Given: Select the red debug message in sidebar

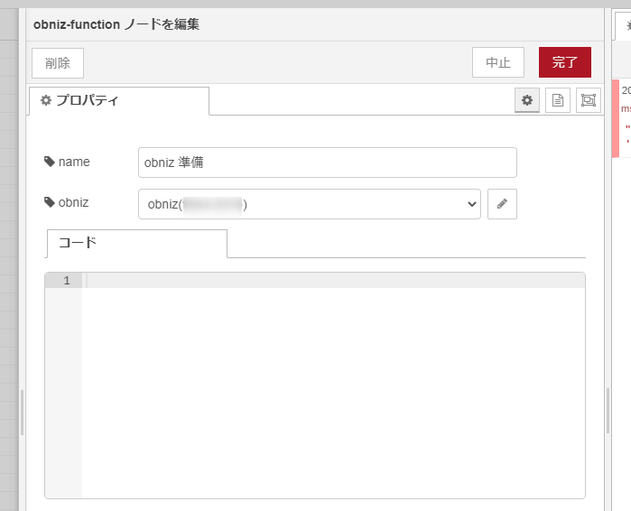Looking at the screenshot, I should pyautogui.click(x=624, y=118).
